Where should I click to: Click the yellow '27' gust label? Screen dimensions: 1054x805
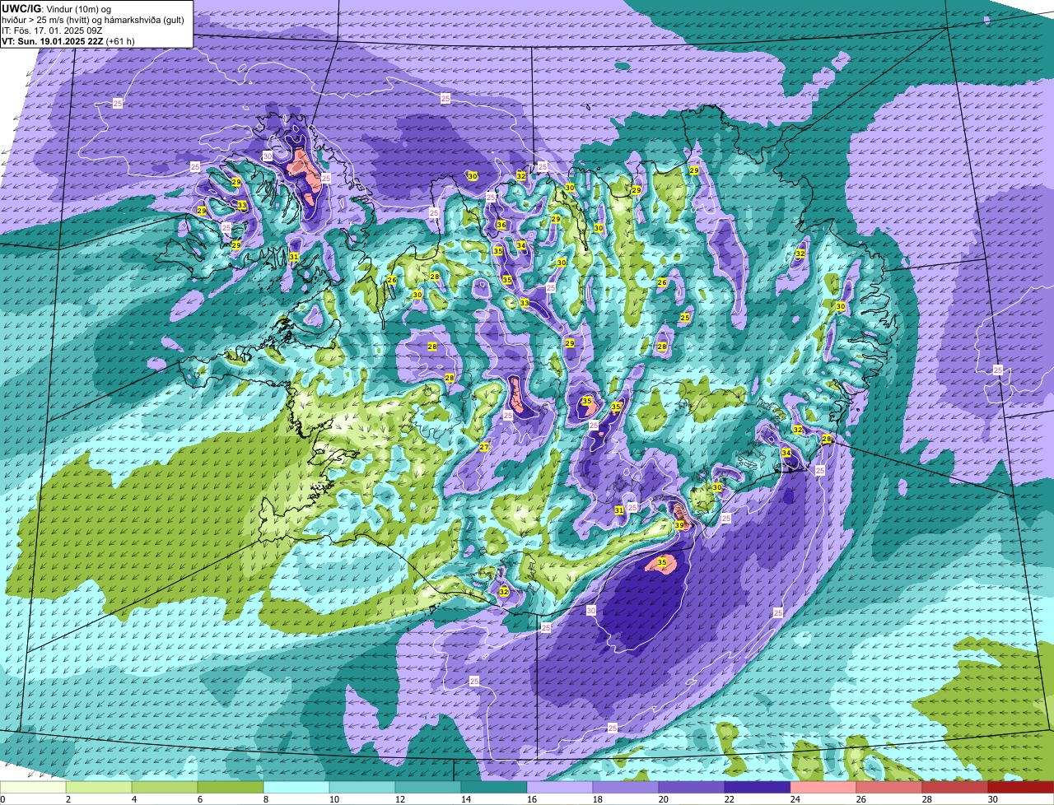coord(484,448)
